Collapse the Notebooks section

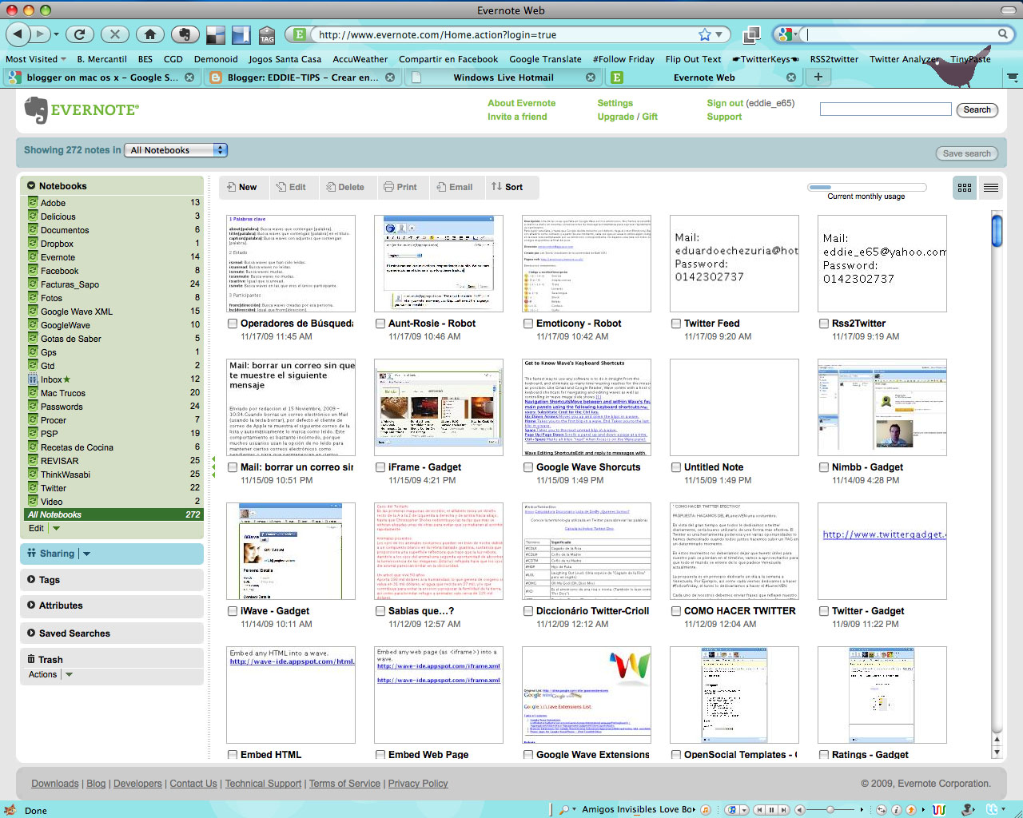[x=31, y=186]
